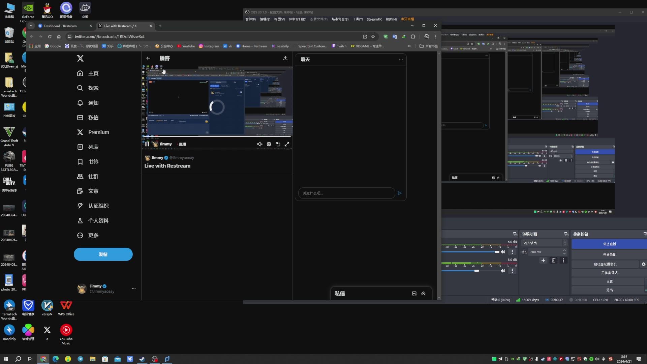647x364 pixels.
Task: Open the 工具(T) menu in OBS
Action: point(357,19)
